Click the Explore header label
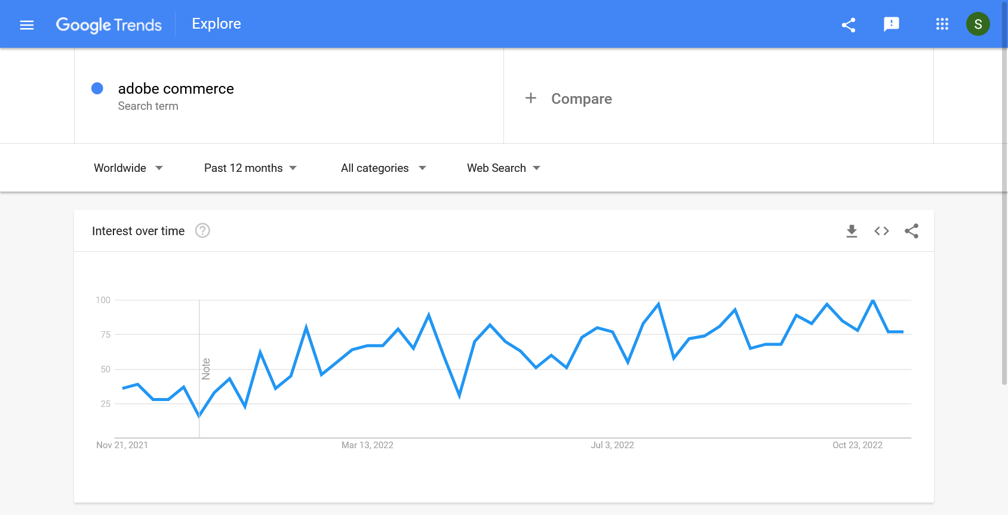This screenshot has width=1008, height=515. (216, 24)
